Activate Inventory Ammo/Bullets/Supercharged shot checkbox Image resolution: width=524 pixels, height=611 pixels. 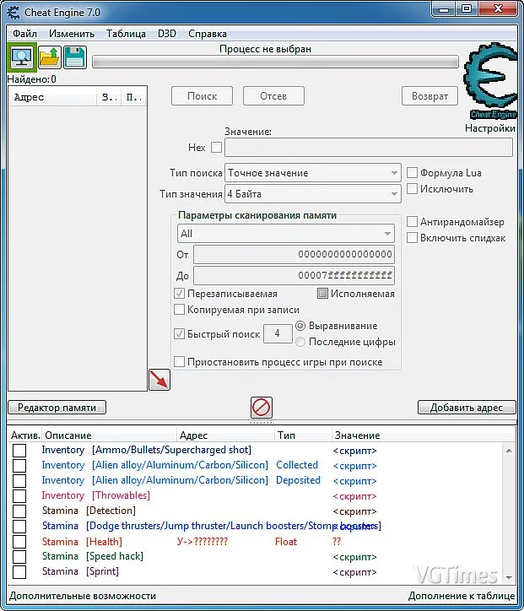tap(19, 451)
